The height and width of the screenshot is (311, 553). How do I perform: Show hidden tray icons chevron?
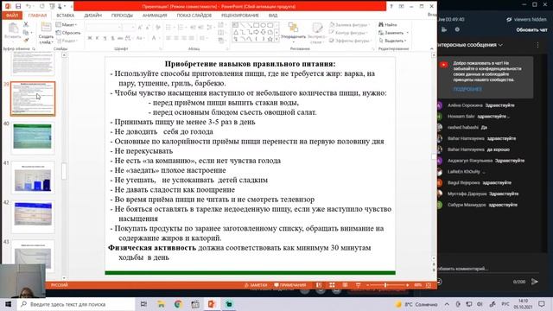(447, 304)
